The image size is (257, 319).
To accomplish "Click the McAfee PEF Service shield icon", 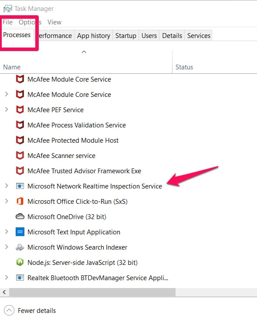I will tap(20, 110).
